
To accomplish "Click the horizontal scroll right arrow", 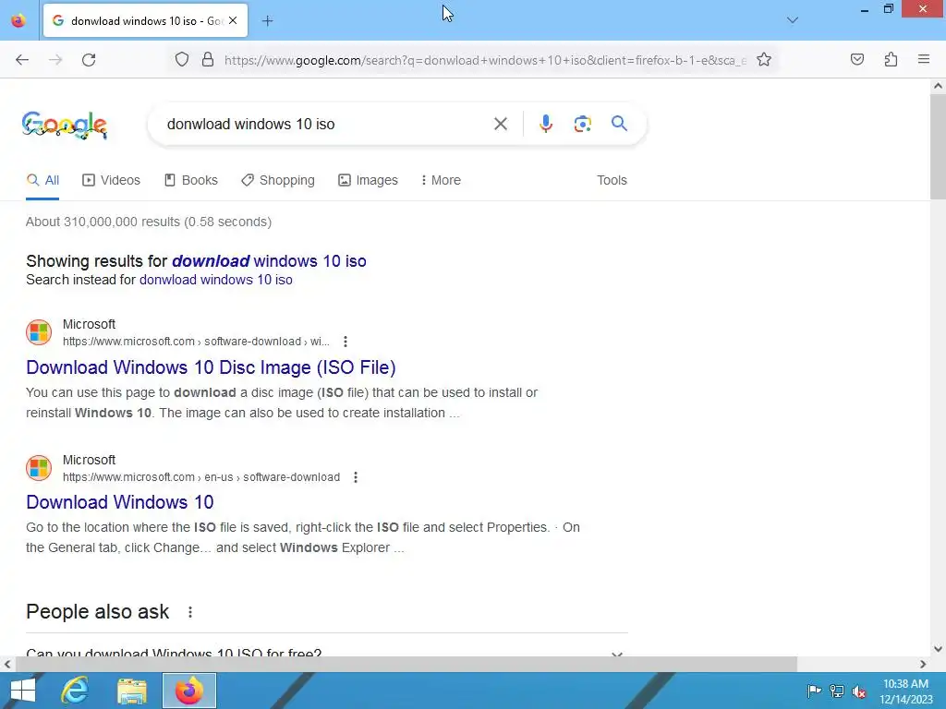I will coord(923,664).
